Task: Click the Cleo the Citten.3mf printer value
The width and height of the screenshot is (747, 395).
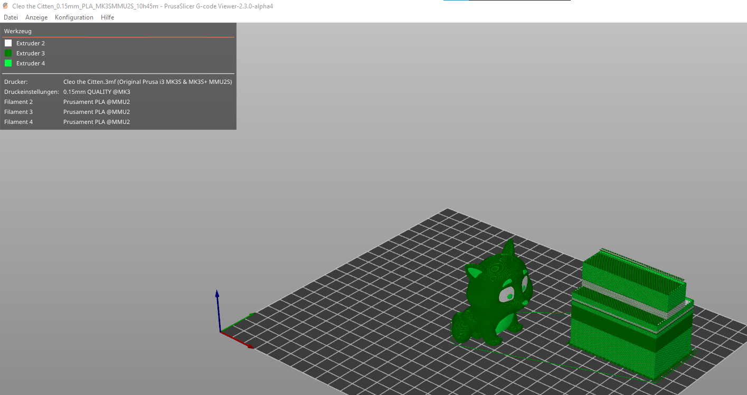Action: pyautogui.click(x=147, y=82)
